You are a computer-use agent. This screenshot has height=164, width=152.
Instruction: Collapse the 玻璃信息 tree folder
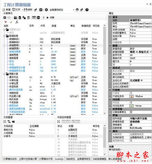tap(4, 36)
